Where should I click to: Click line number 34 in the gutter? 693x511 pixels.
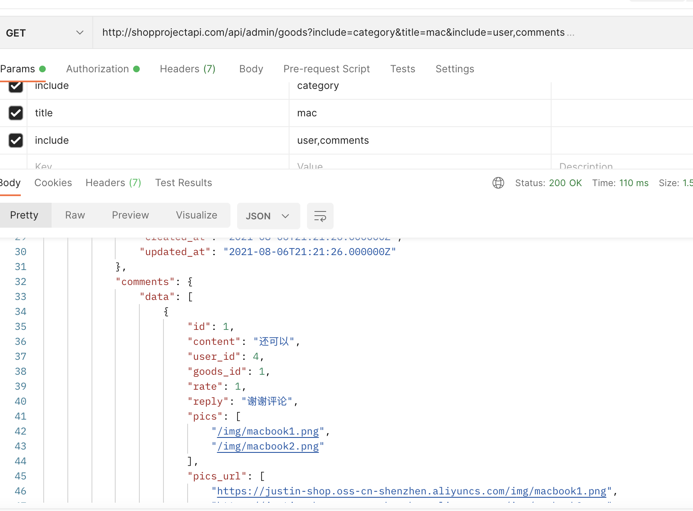(20, 312)
